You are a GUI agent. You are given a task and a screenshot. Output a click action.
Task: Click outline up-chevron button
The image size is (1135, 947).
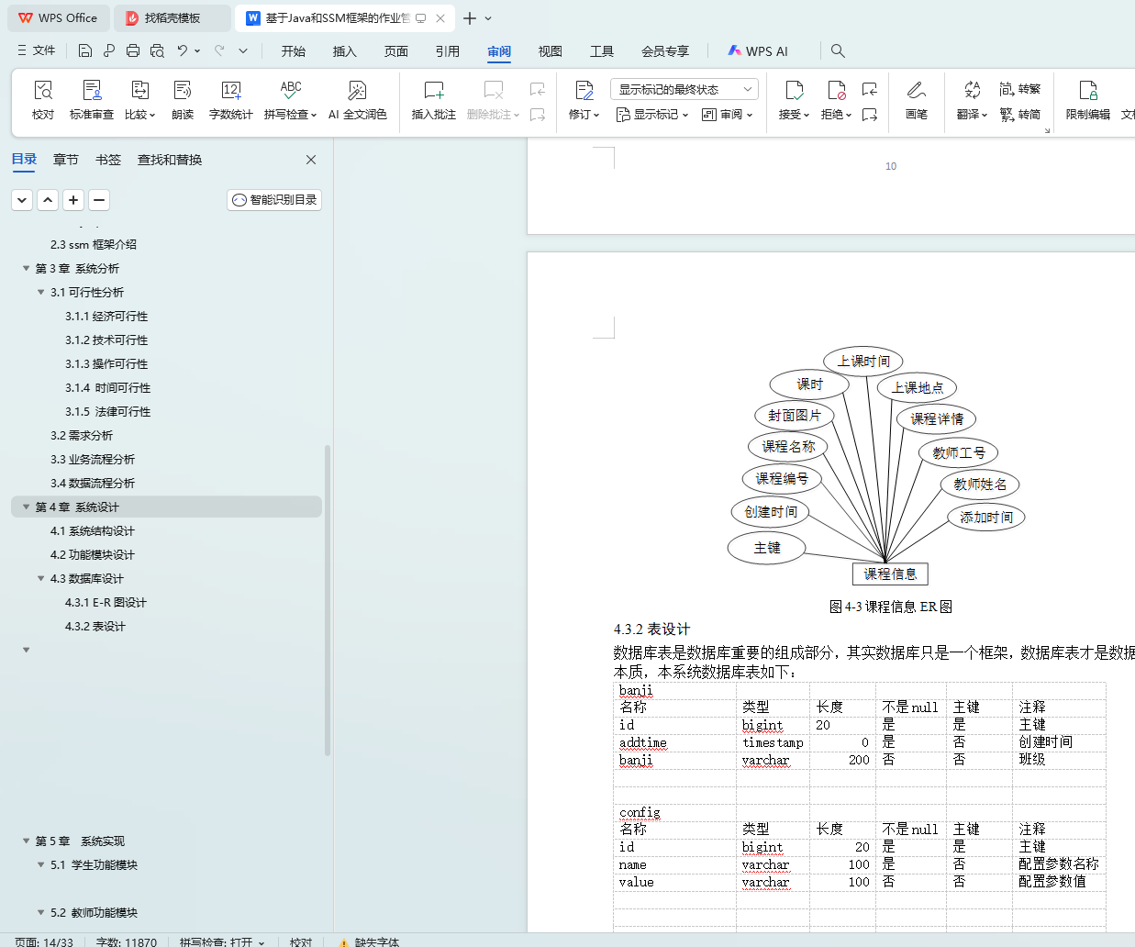coord(48,200)
